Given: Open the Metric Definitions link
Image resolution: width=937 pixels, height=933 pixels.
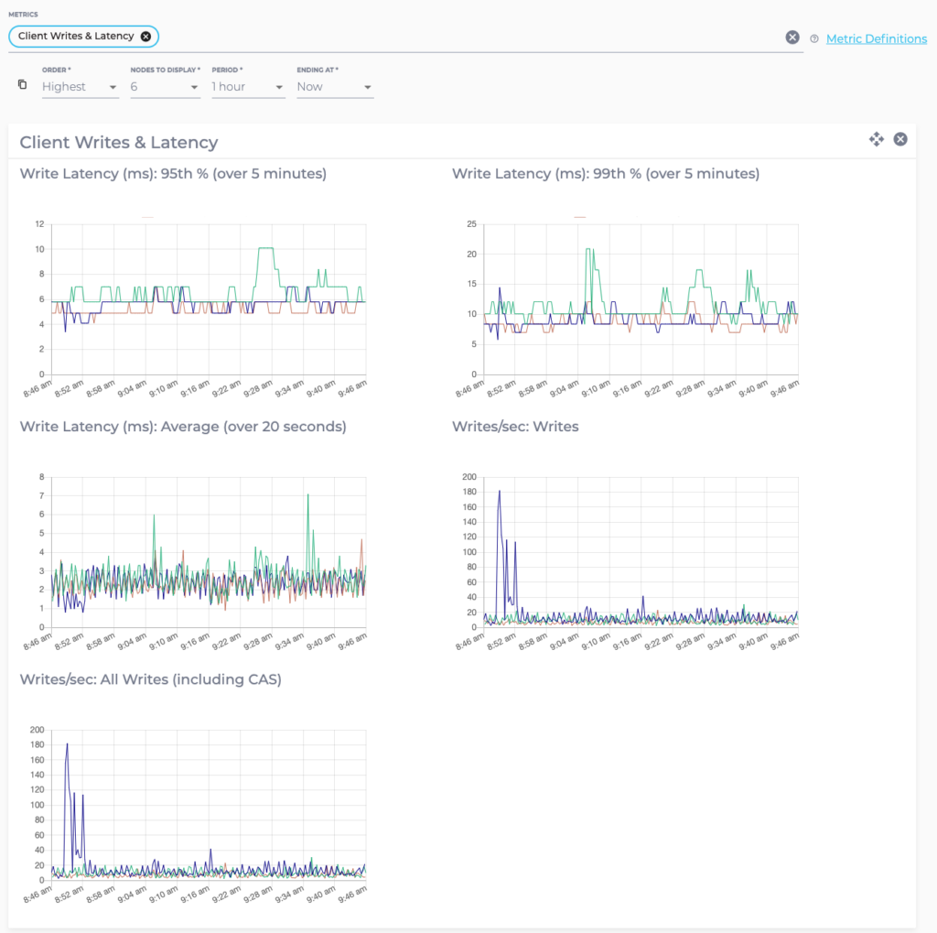Looking at the screenshot, I should tap(877, 38).
